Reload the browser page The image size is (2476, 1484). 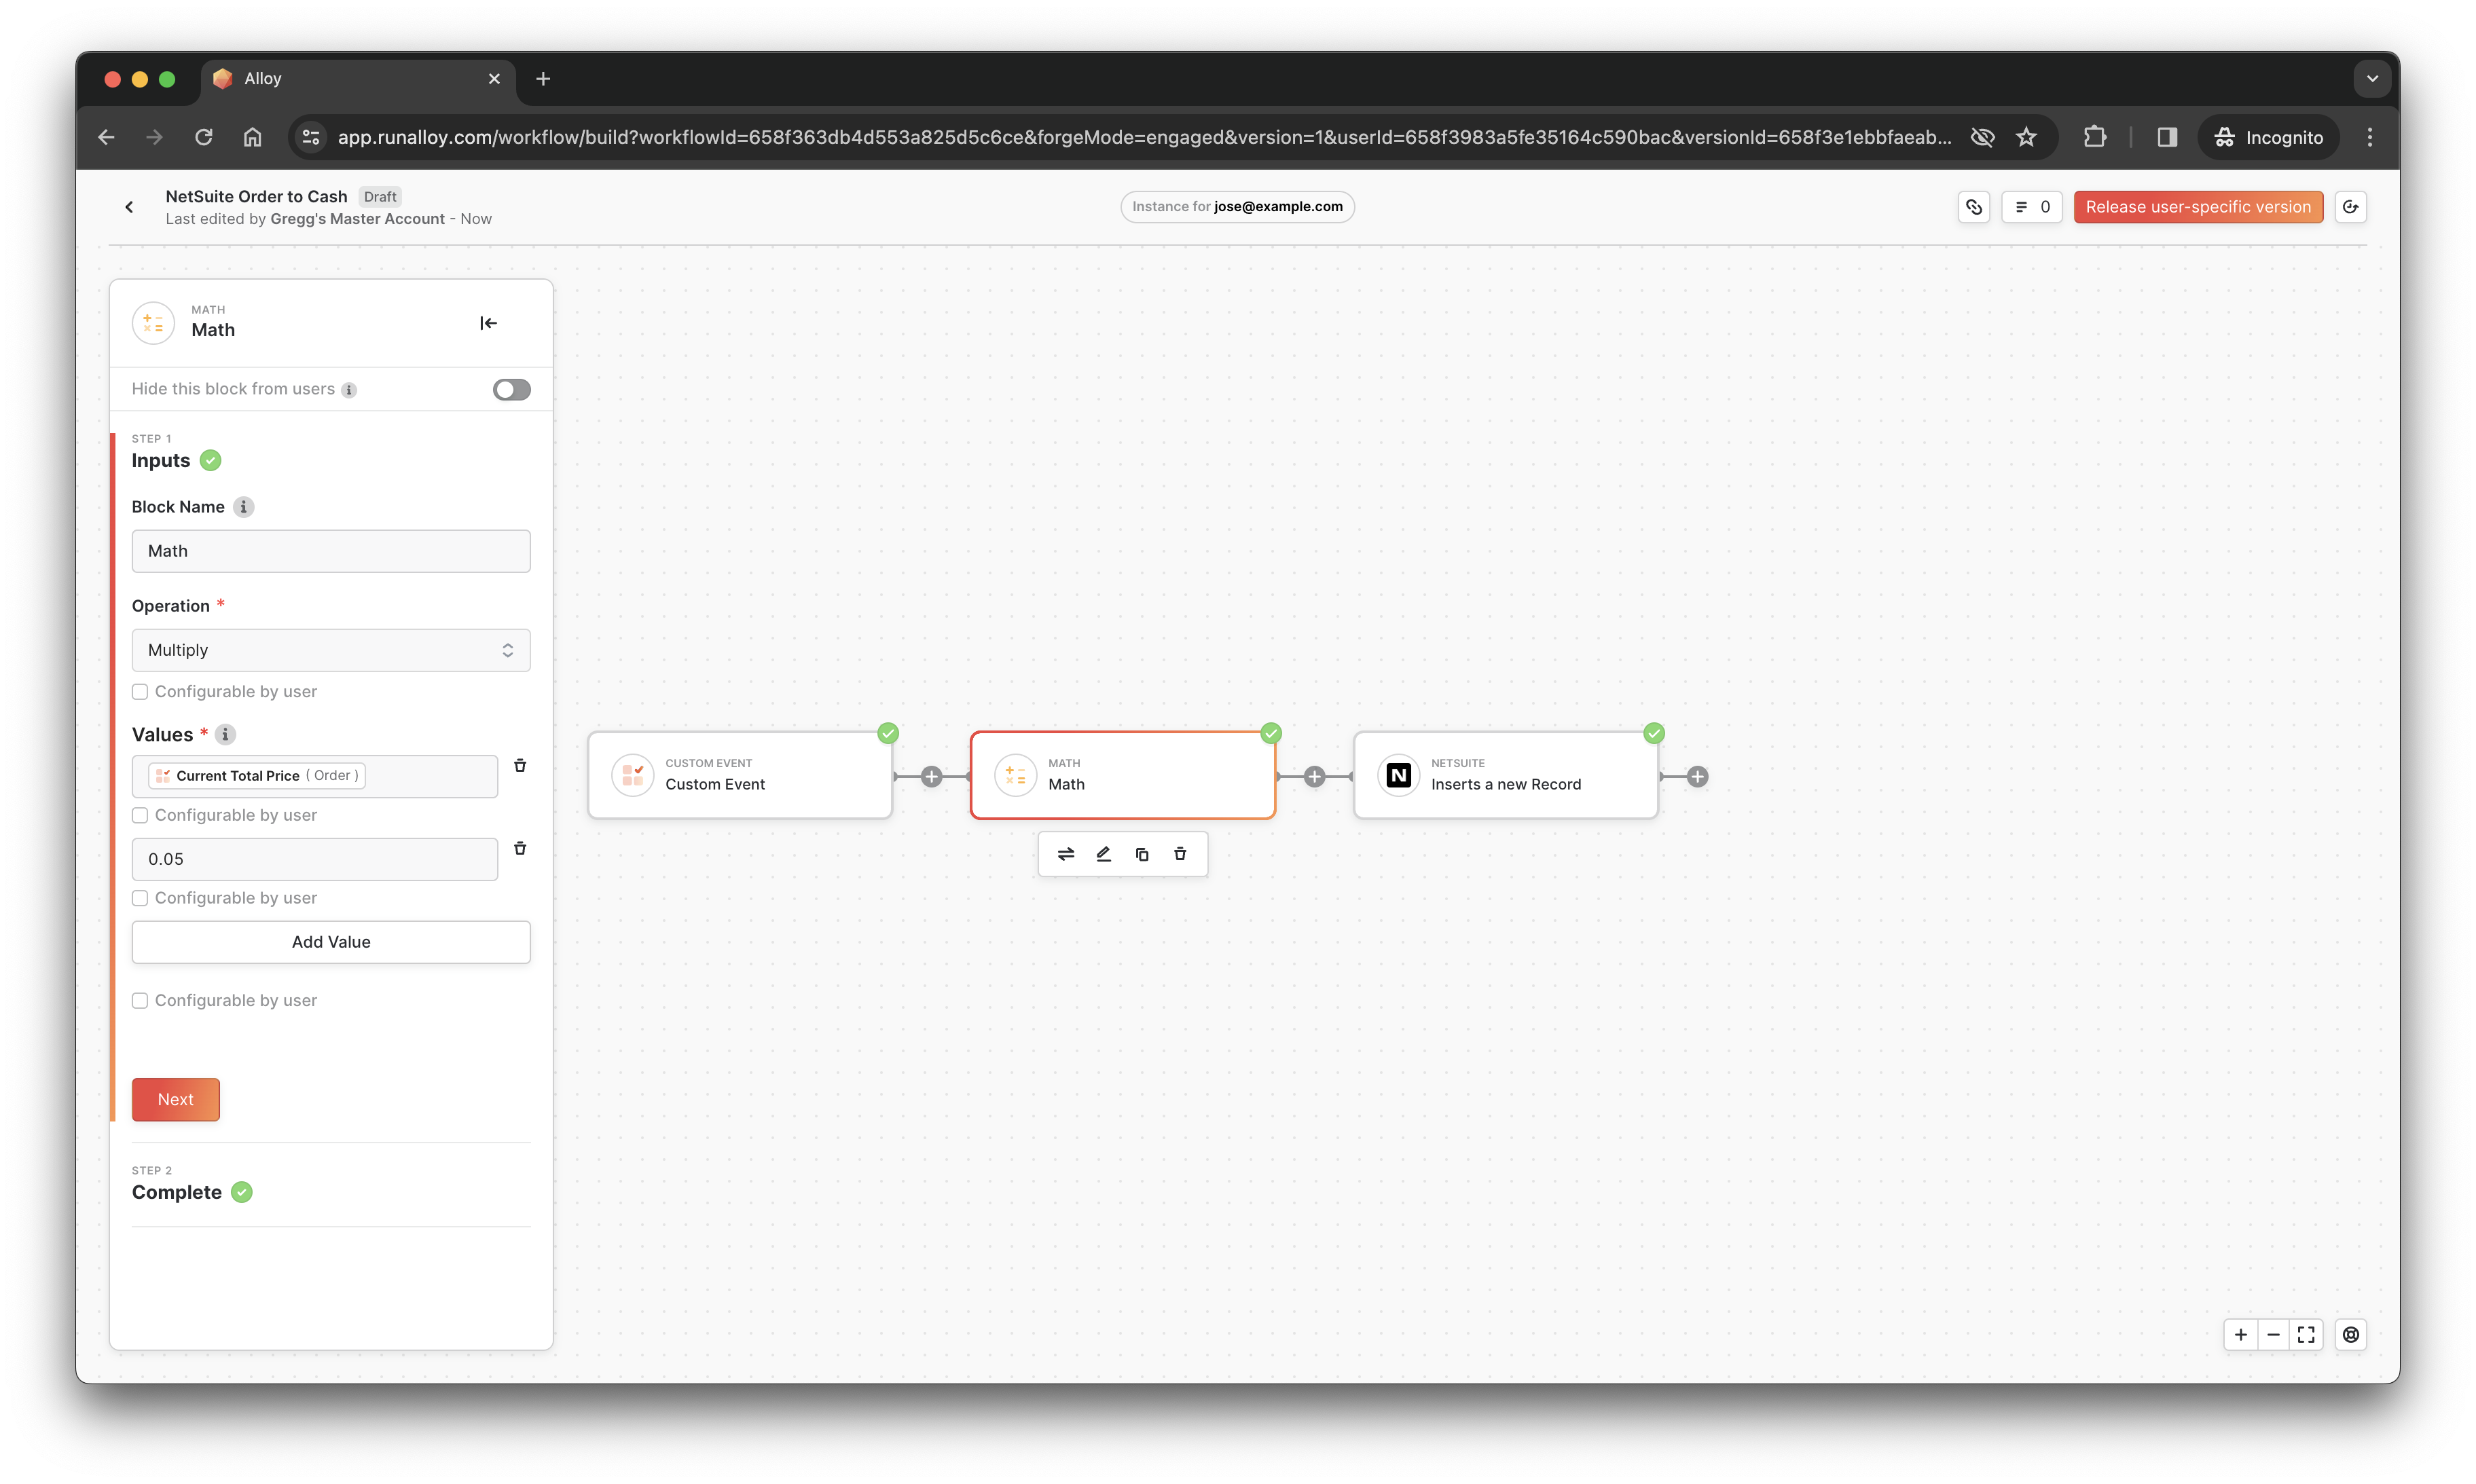[204, 137]
